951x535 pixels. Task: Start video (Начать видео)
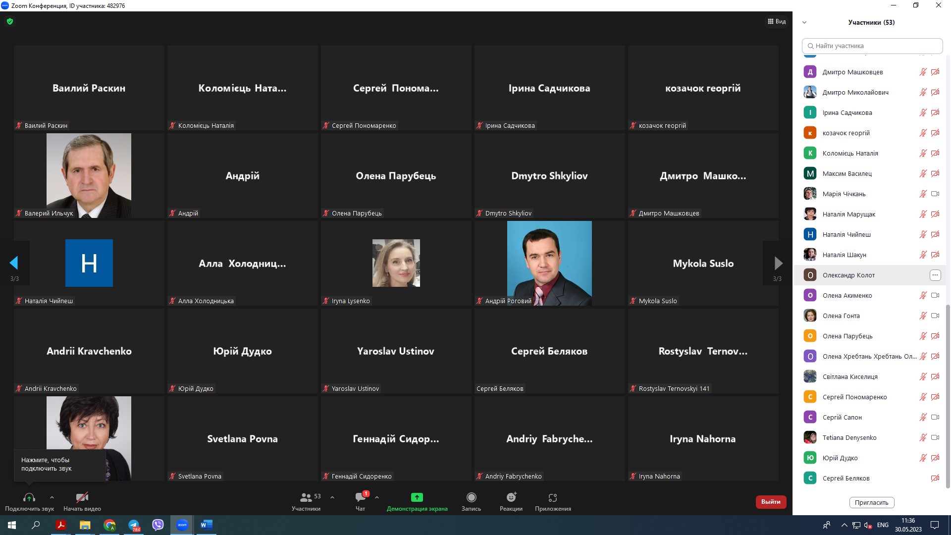pos(82,497)
